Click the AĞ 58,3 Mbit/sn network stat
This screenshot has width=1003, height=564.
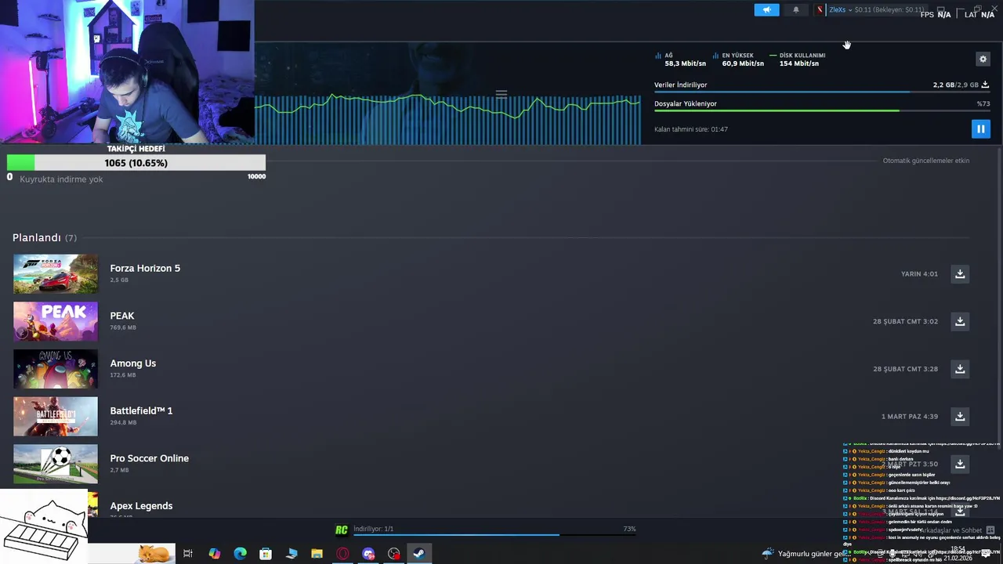680,60
